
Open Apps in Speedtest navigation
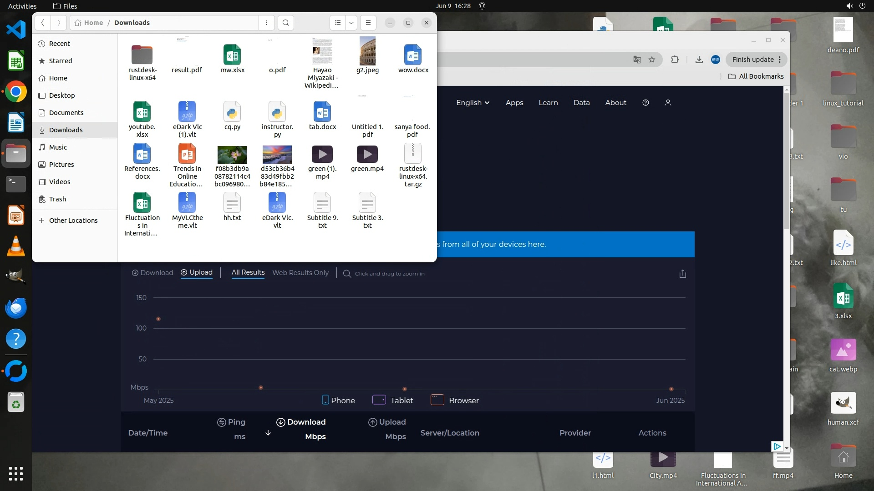[x=514, y=103]
